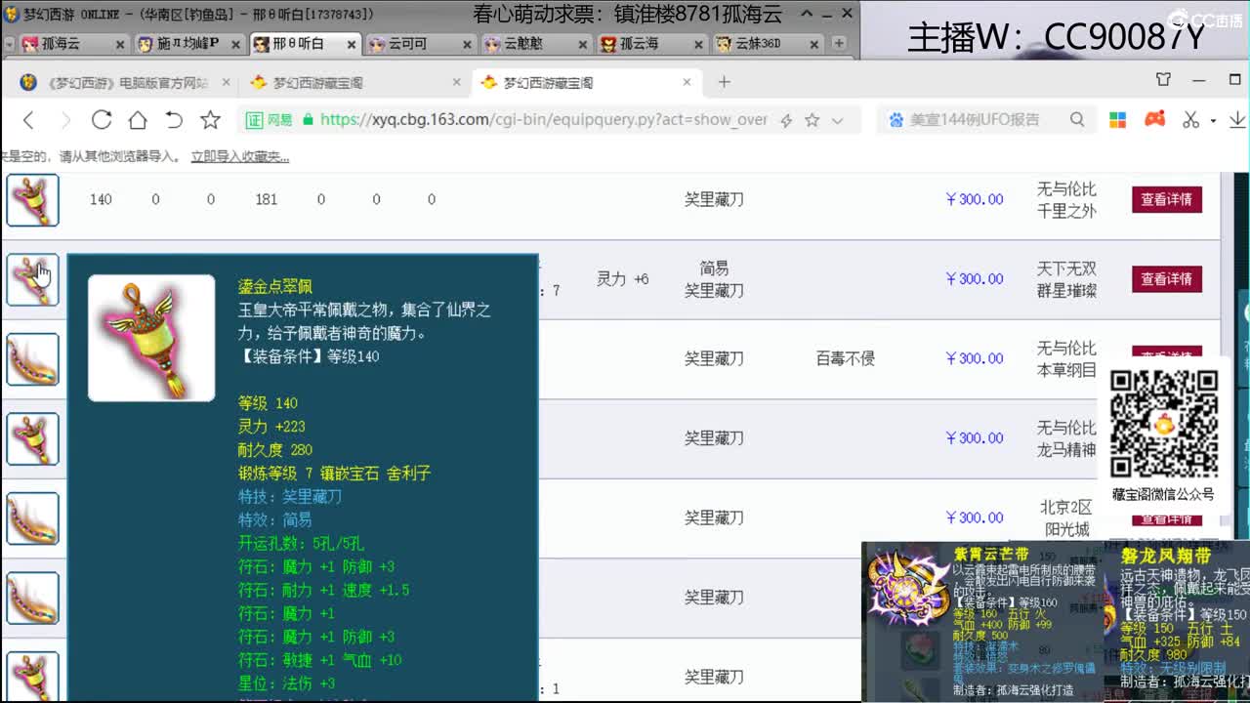Viewport: 1250px width, 703px height.
Task: Open the browser skin shirt icon
Action: 1163,79
